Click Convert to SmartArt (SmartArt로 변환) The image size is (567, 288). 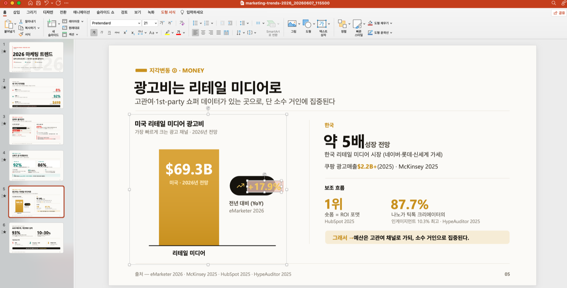click(273, 28)
